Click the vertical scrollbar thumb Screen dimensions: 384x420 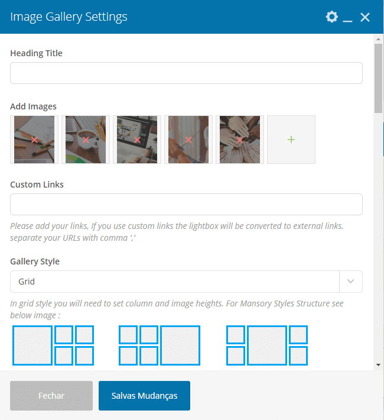pyautogui.click(x=378, y=78)
